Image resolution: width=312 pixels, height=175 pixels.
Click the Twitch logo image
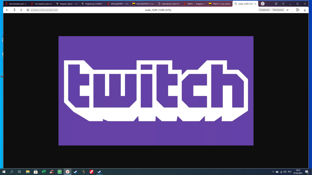(x=156, y=91)
